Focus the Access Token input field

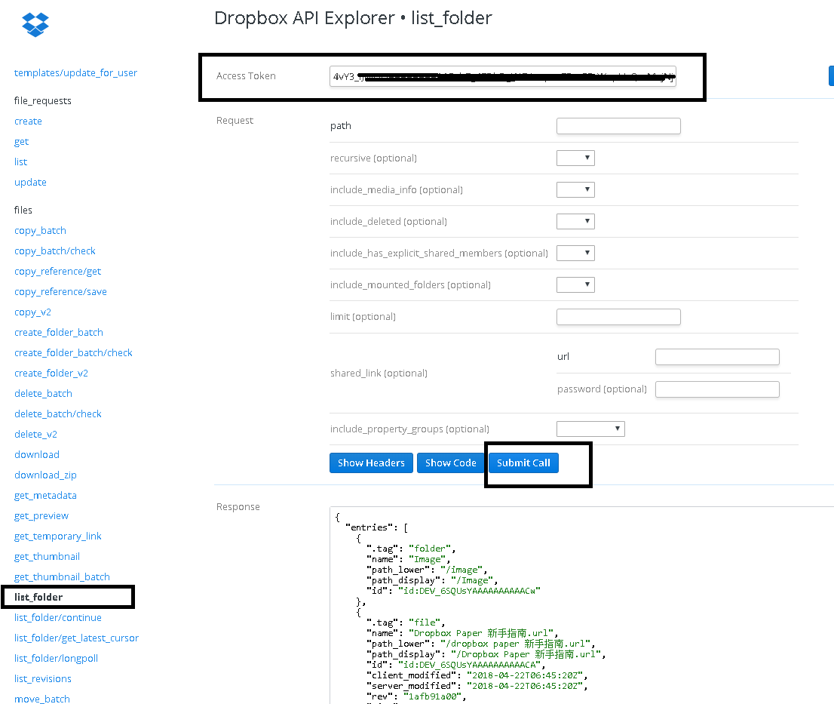503,76
